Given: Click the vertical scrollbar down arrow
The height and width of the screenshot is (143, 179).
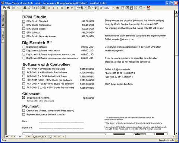Looking at the screenshot, I should click(177, 133).
